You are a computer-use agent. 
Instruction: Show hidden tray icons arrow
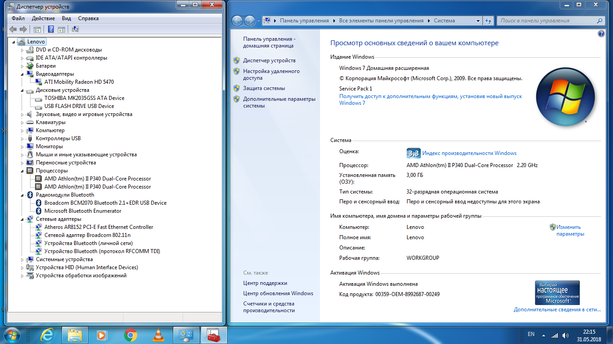click(x=543, y=335)
